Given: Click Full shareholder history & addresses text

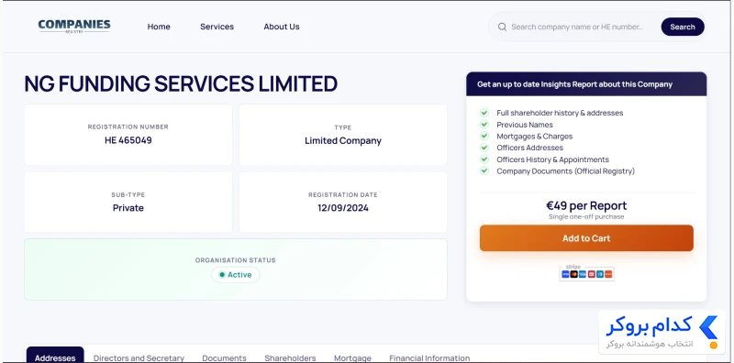Looking at the screenshot, I should (x=560, y=113).
